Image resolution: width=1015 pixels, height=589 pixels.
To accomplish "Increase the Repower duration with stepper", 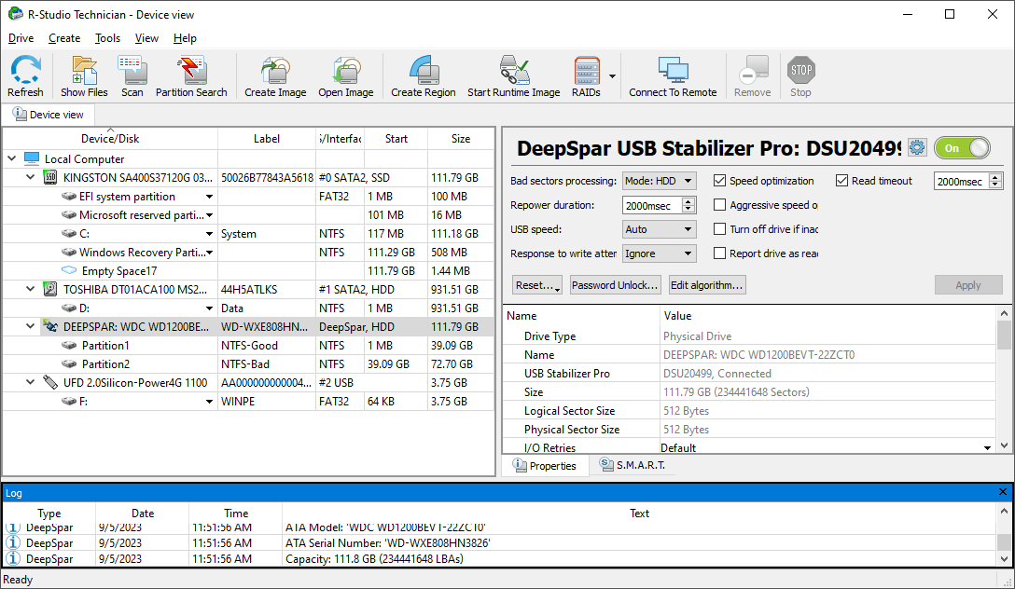I will [x=688, y=201].
